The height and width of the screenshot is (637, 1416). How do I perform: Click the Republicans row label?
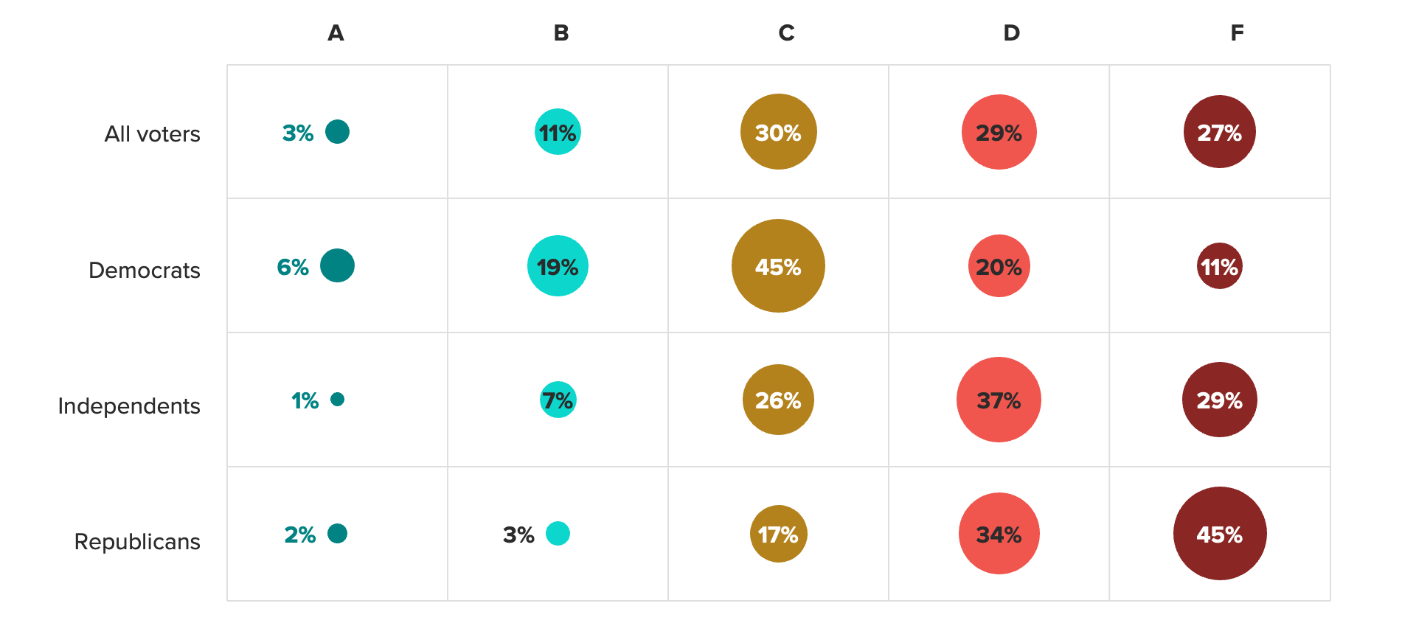pyautogui.click(x=137, y=542)
